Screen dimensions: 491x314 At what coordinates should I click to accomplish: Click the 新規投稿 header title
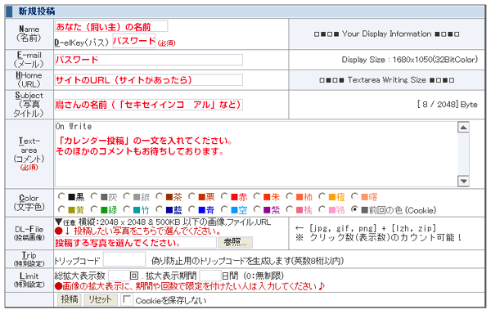pos(37,11)
